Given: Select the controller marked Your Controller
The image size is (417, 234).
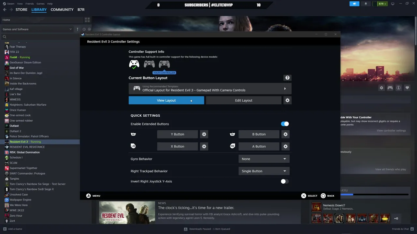Looking at the screenshot, I should pyautogui.click(x=164, y=64).
